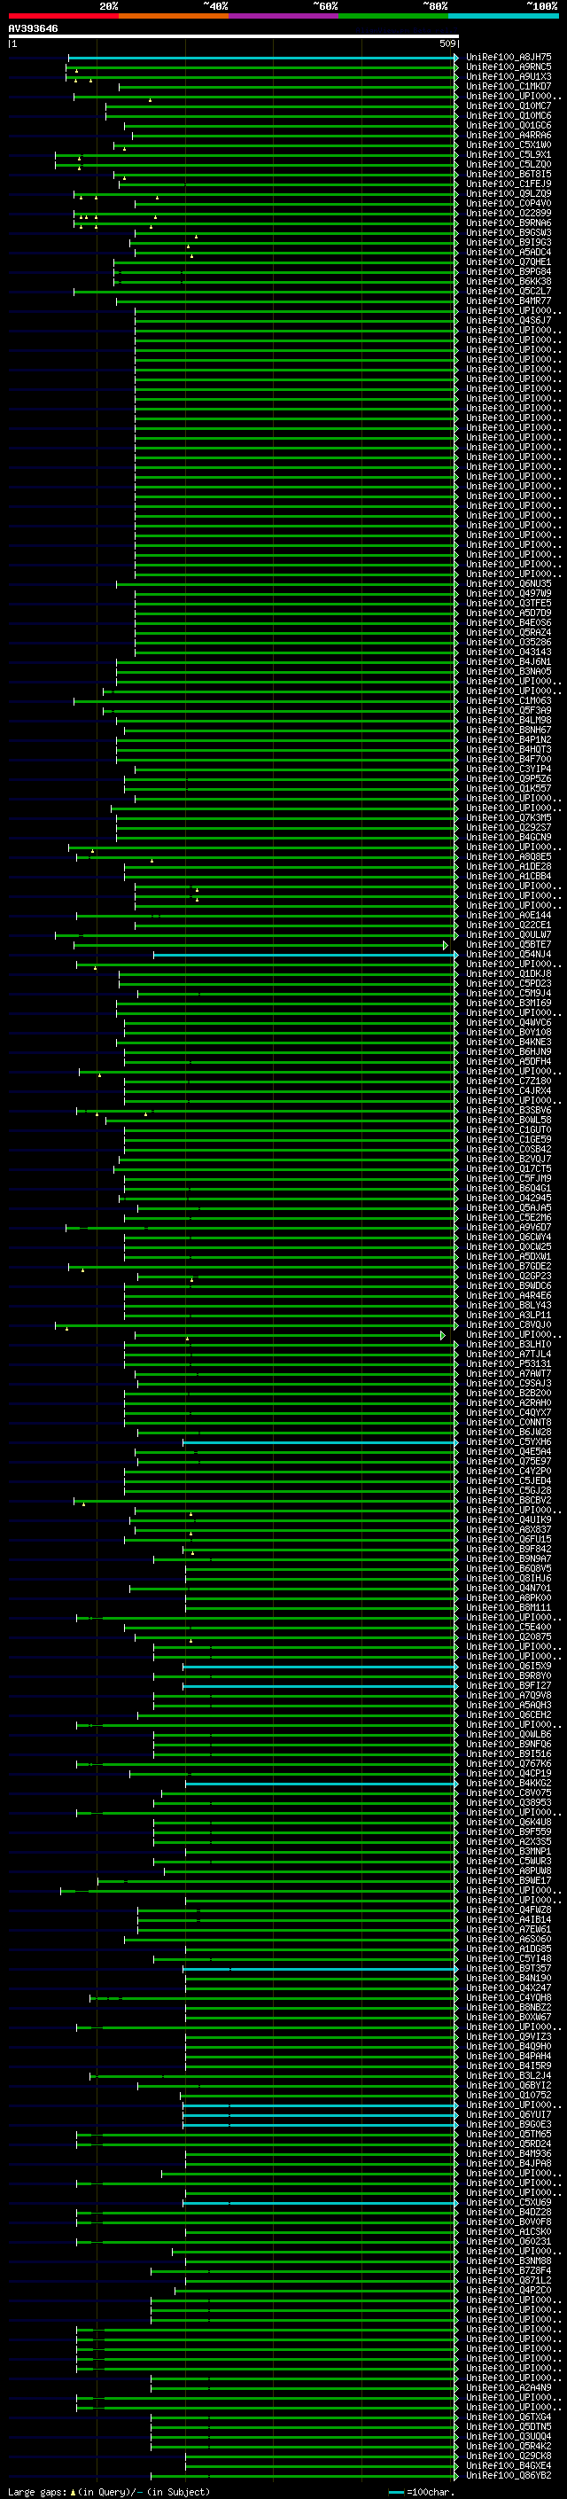The height and width of the screenshot is (2499, 567).
Task: Select hit label UniRef100_A5ADC4
Action: (x=509, y=251)
